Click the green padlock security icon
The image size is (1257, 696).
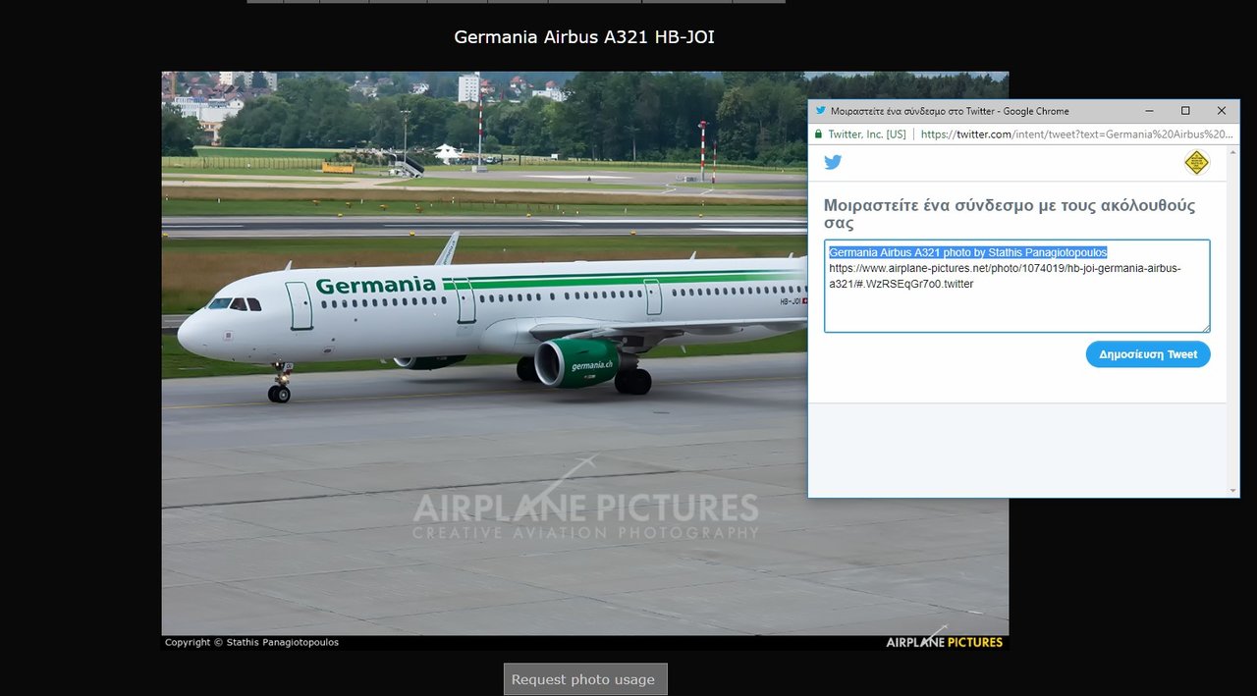pyautogui.click(x=817, y=134)
